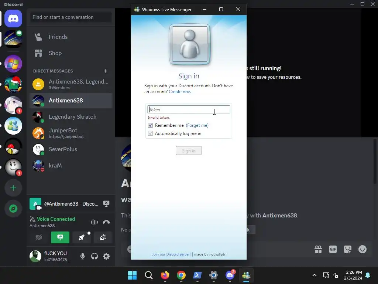This screenshot has height=284, width=378.
Task: Switch to Chrome in the taskbar
Action: [181, 275]
